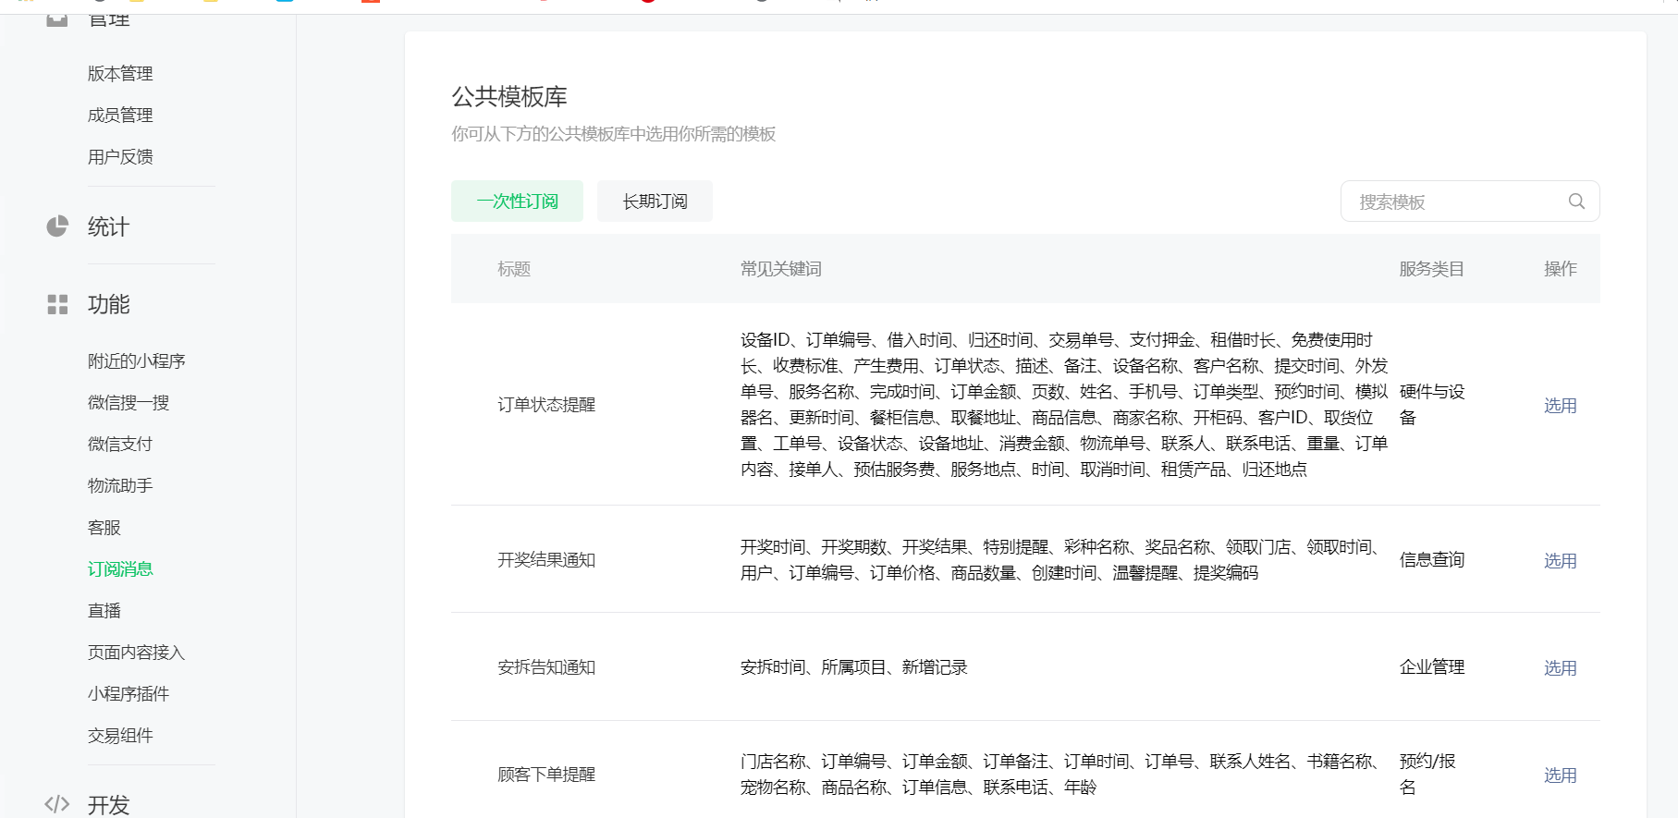1678x818 pixels.
Task: Click the 预约/报名 category cell
Action: (1427, 774)
